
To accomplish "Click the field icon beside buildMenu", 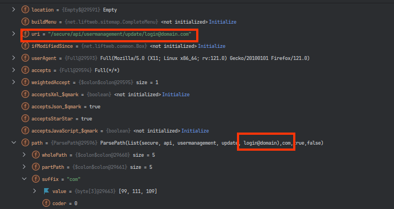I will coord(25,22).
